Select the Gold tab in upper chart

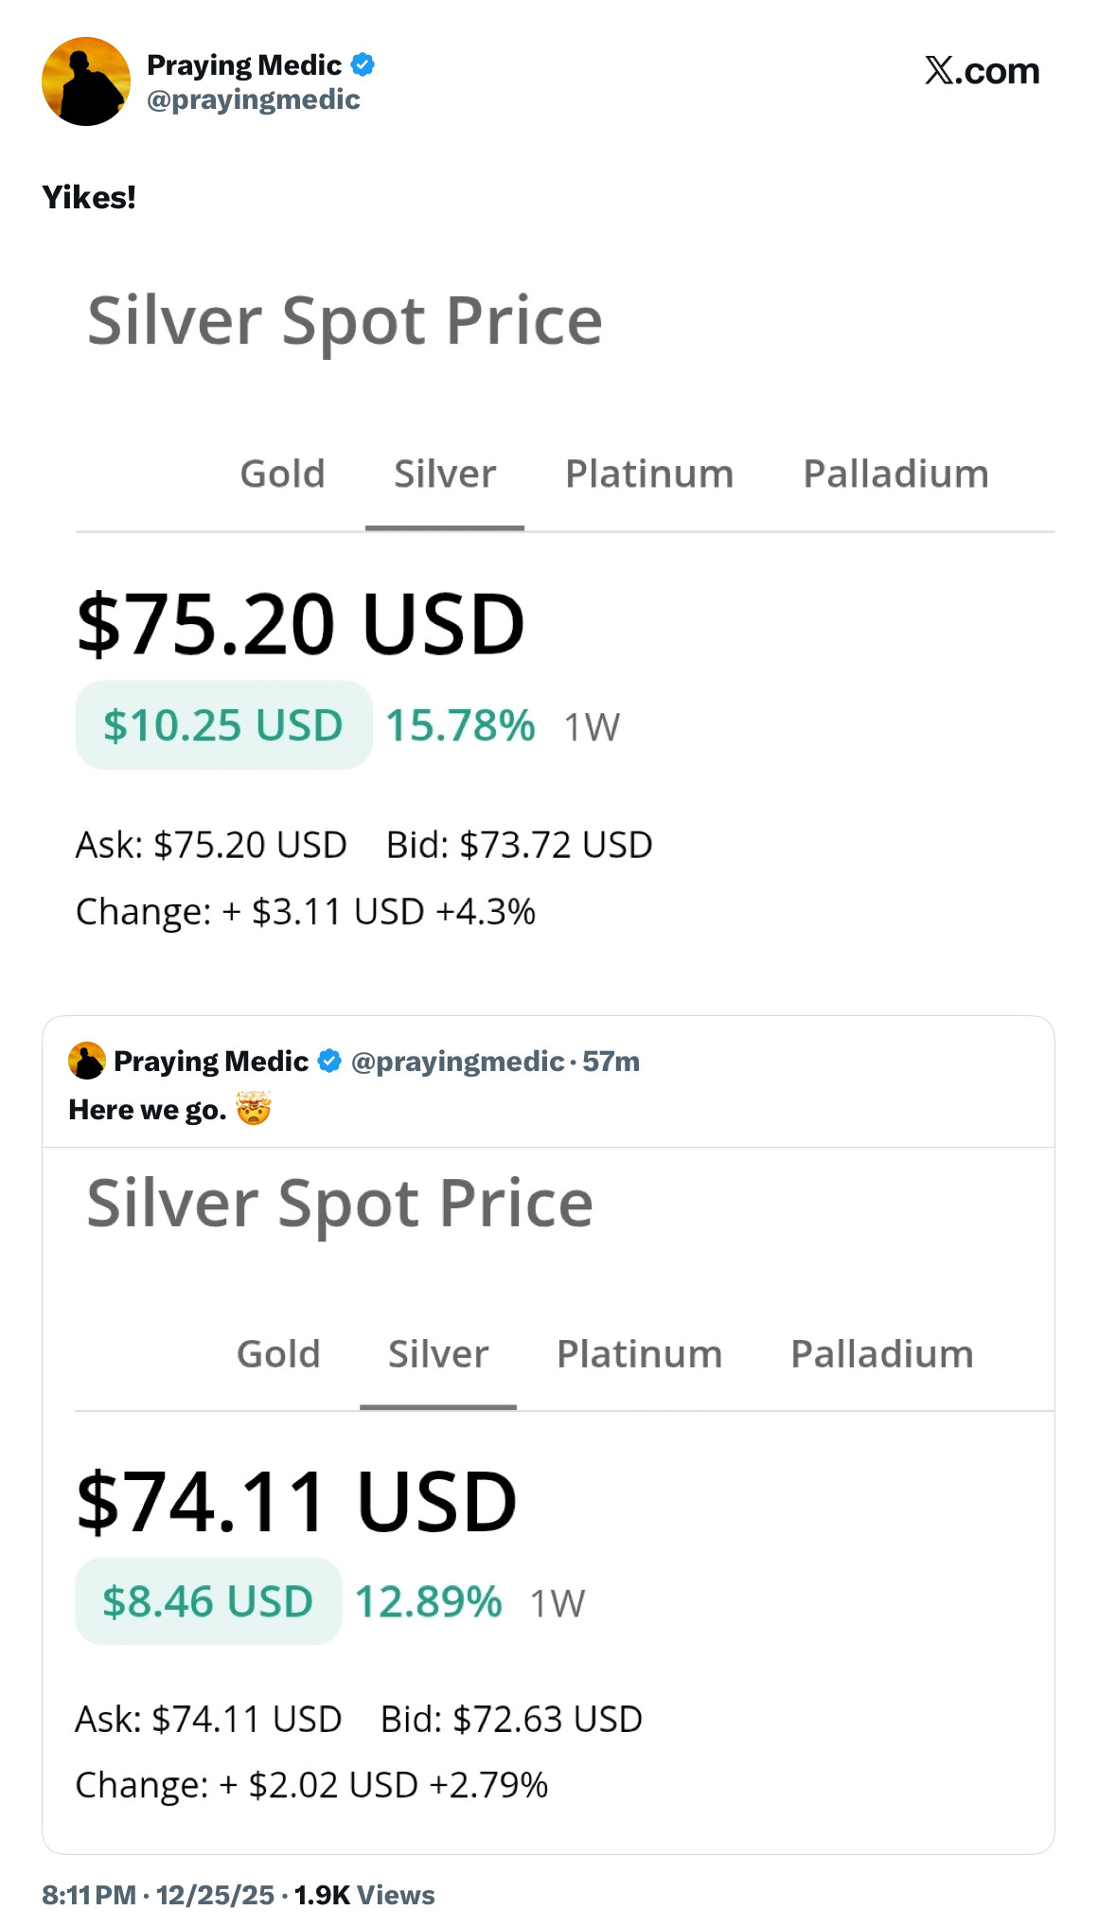(x=282, y=473)
